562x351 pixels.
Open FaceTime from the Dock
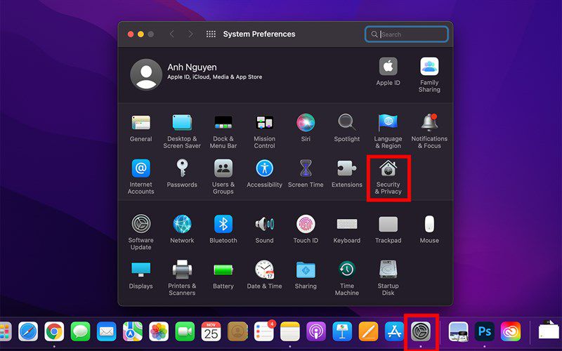[x=185, y=331]
